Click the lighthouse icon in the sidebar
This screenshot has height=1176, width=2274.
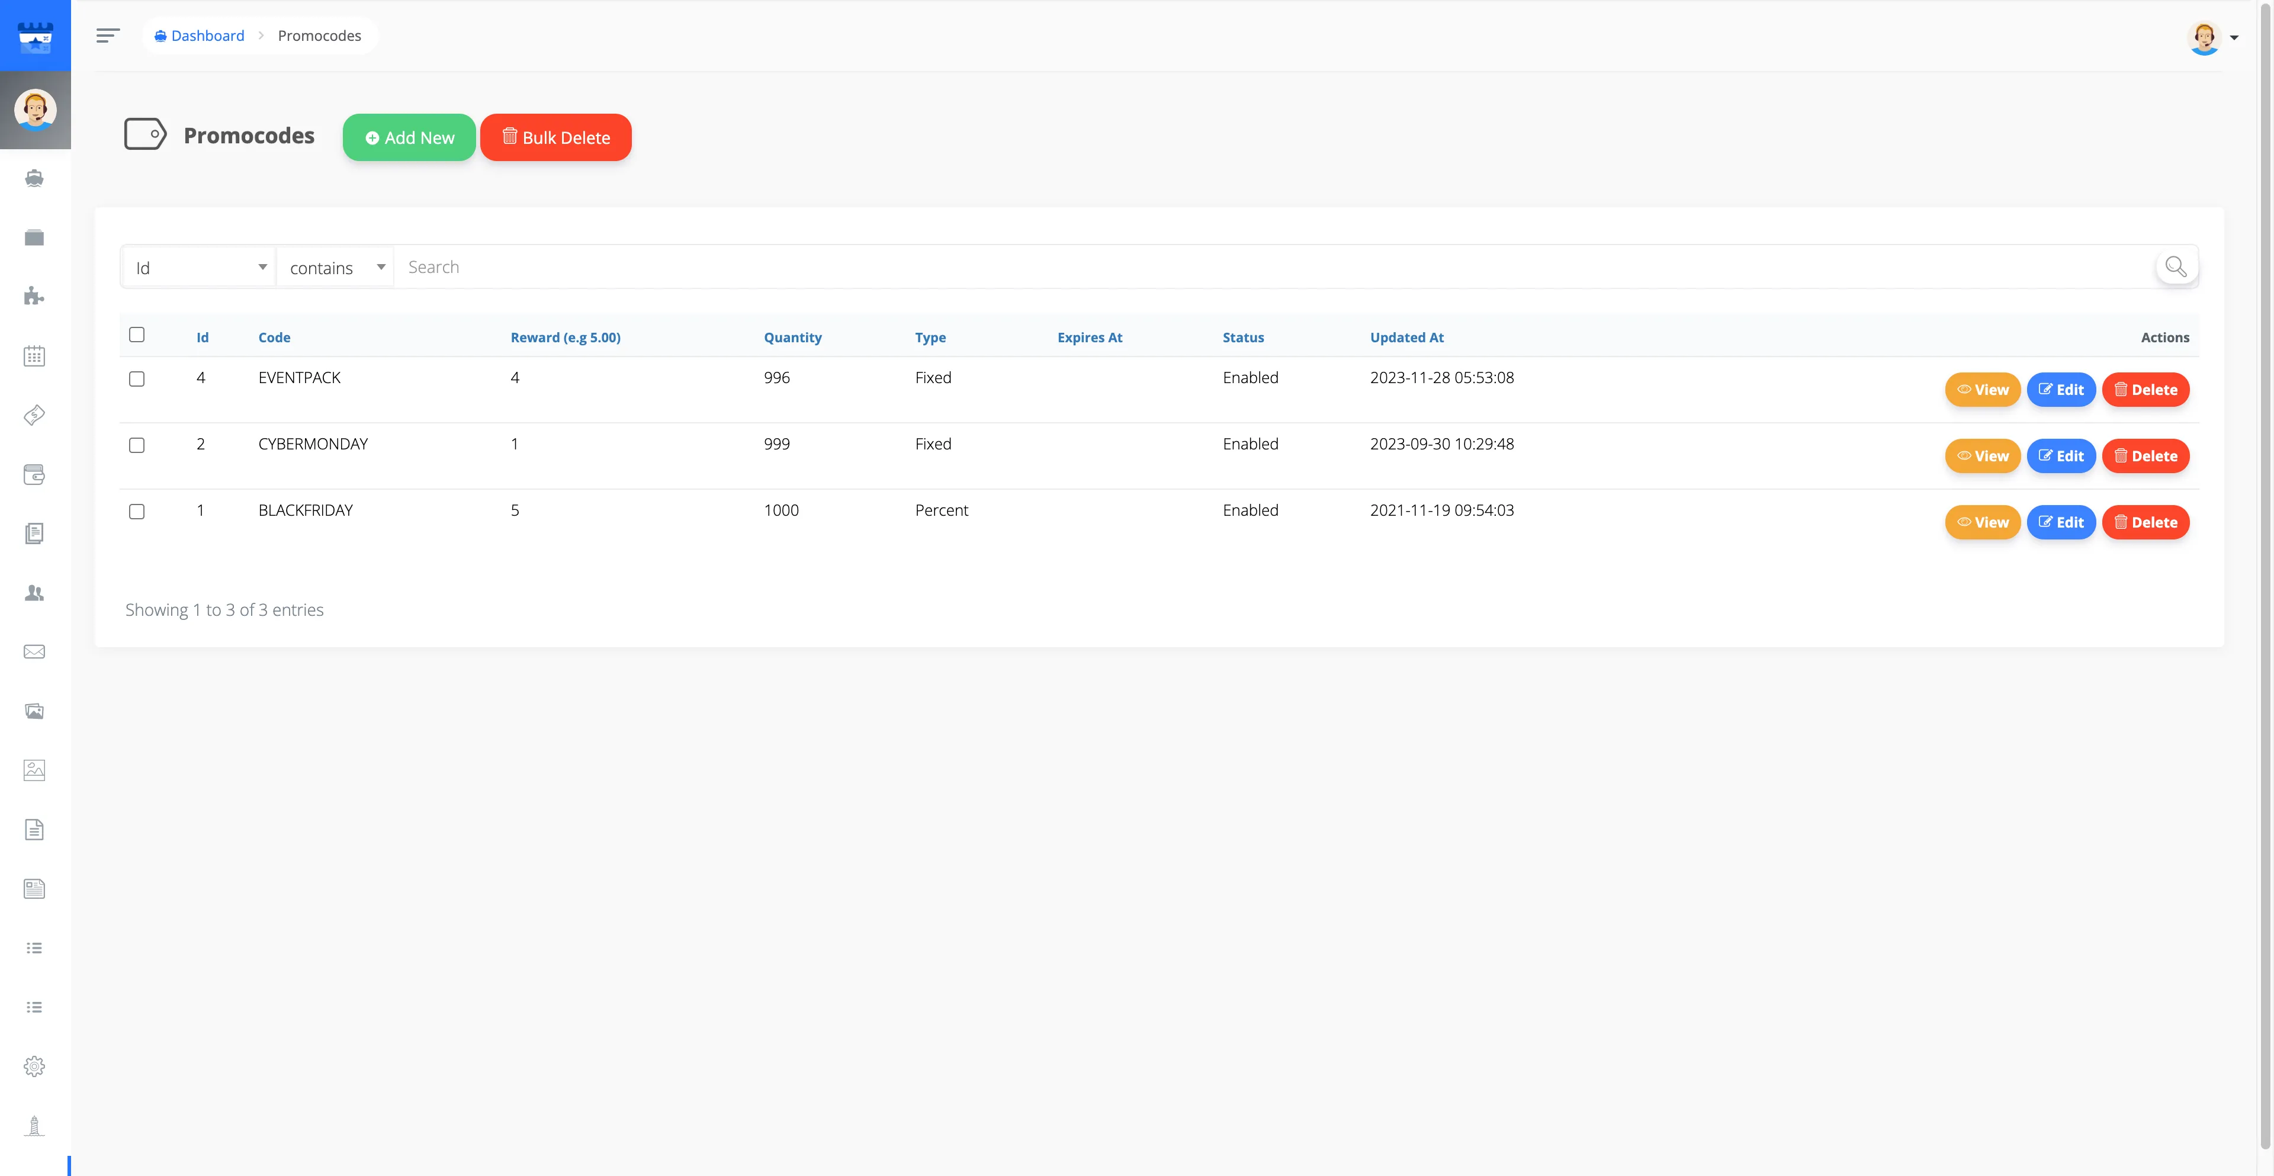point(34,1126)
